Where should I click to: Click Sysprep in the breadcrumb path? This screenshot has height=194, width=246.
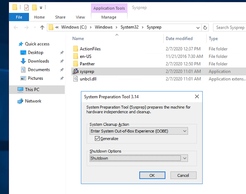154,27
